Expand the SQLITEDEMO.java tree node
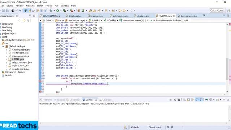This screenshot has height=130, width=231. click(6, 66)
